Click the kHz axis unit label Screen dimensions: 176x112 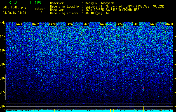coord(3,23)
